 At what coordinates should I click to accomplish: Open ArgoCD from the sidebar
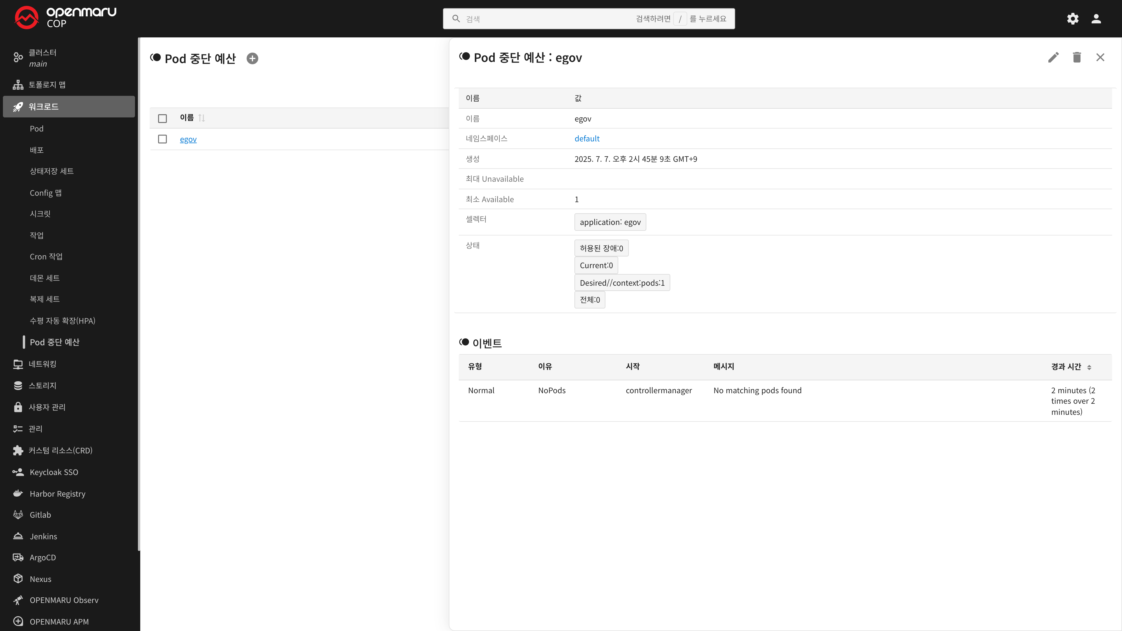tap(43, 557)
